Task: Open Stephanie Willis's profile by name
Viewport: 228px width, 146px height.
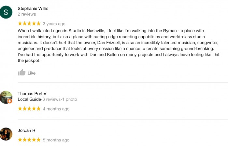Action: pyautogui.click(x=33, y=8)
